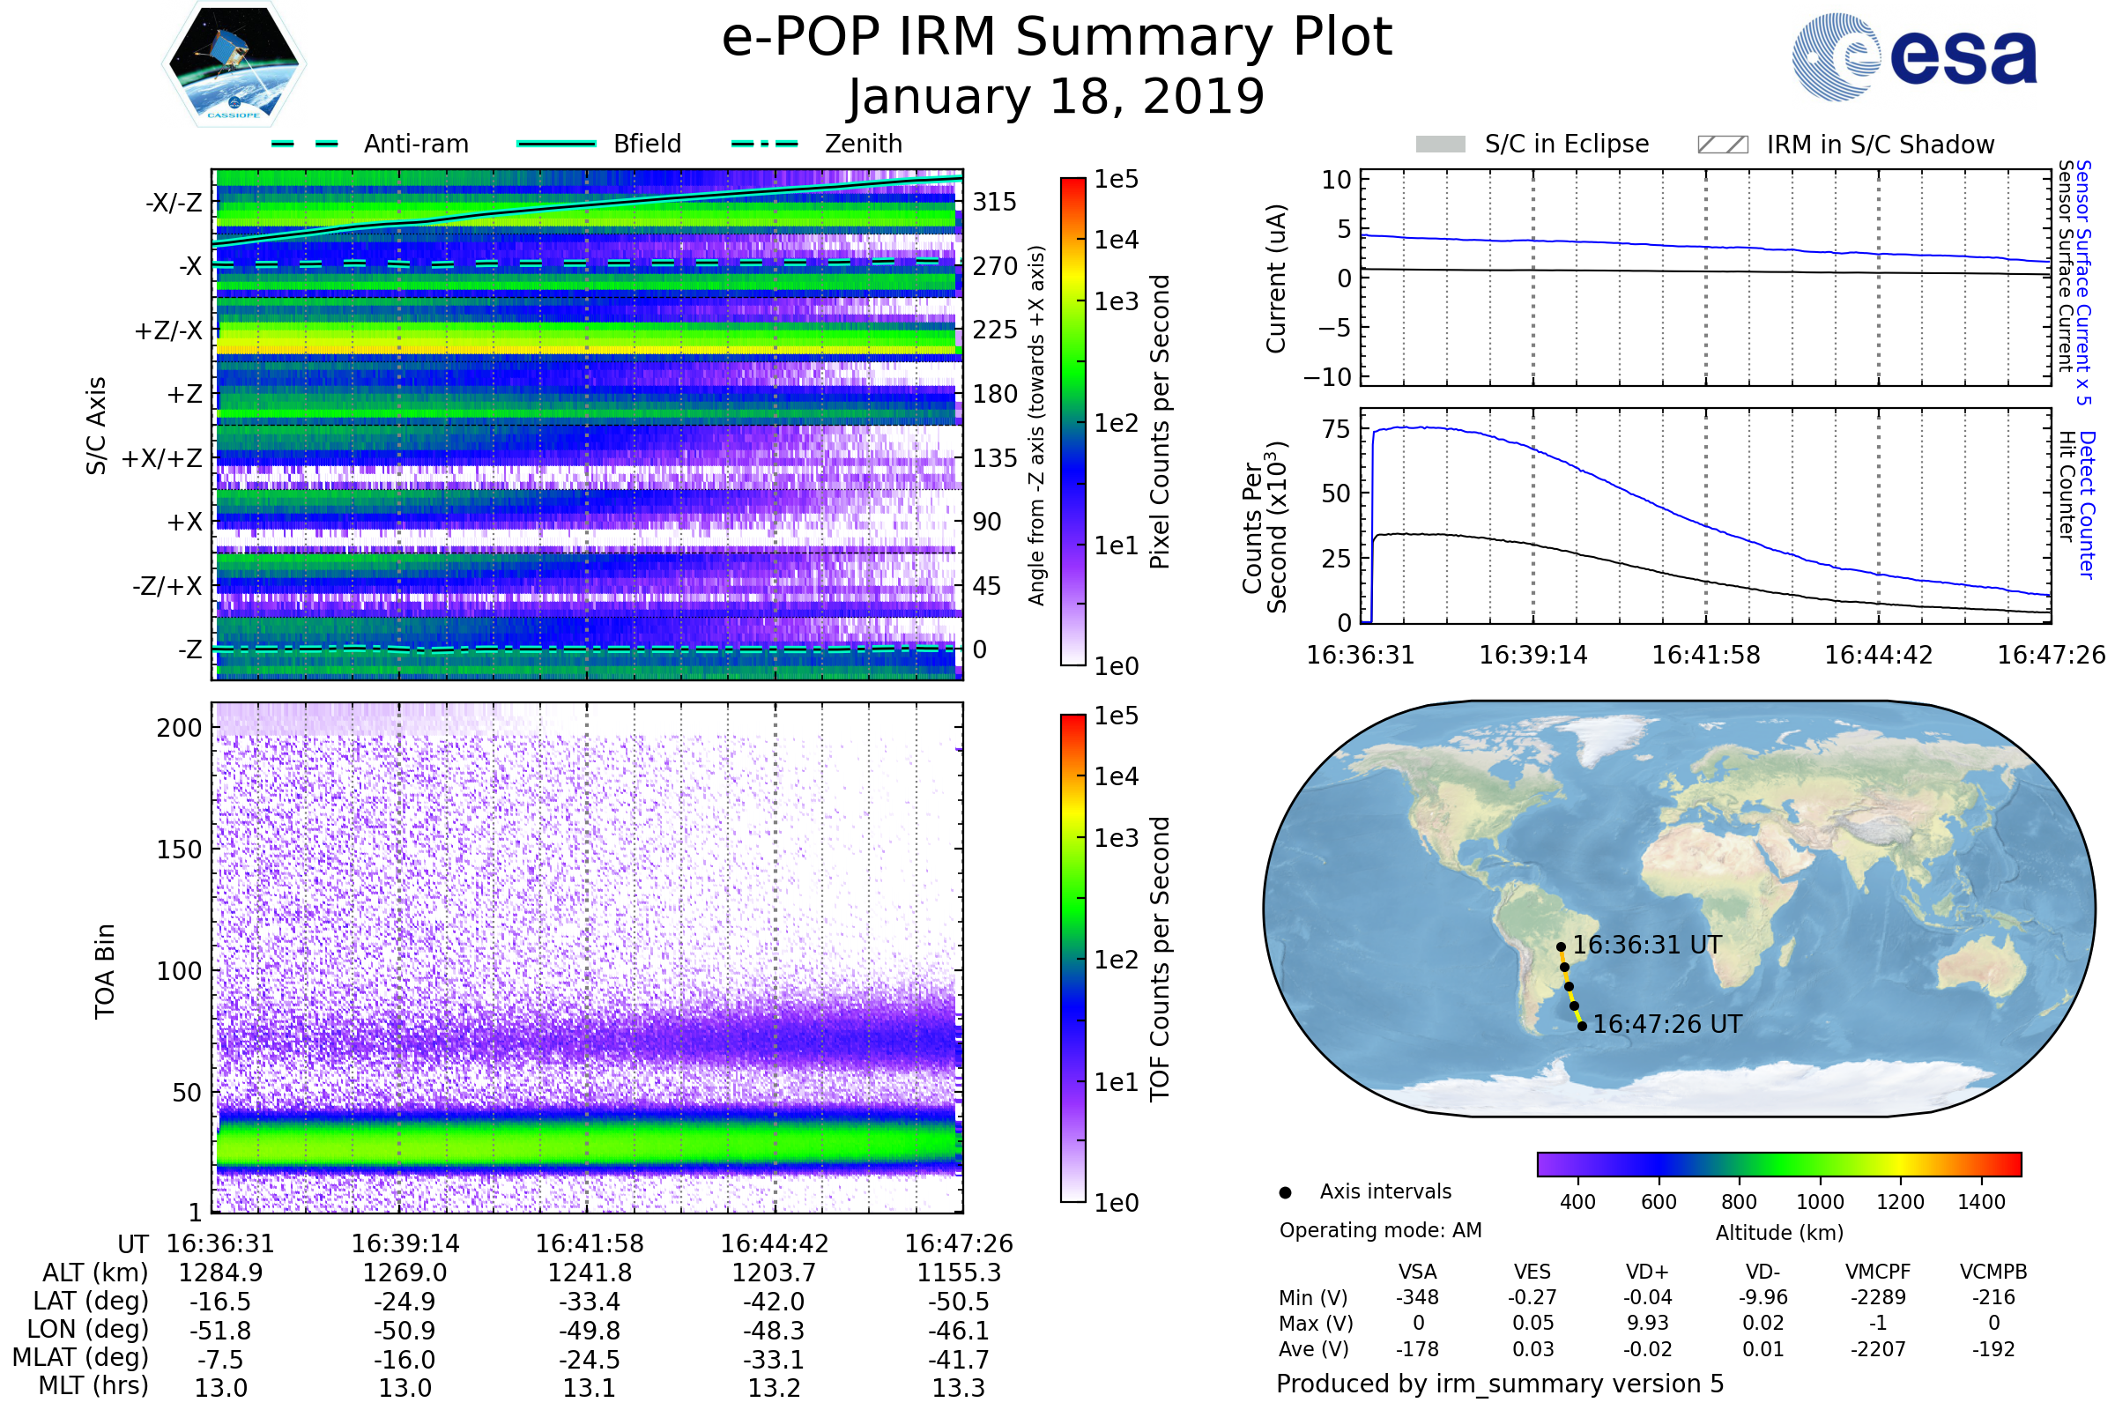
Task: Click the CASSIOPE mission logo
Action: 234,64
